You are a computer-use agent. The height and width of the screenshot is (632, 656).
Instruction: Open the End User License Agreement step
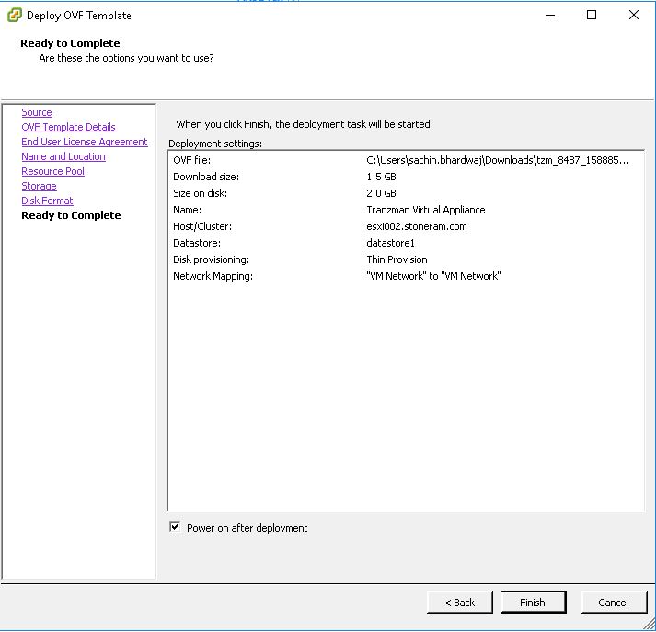pos(84,142)
